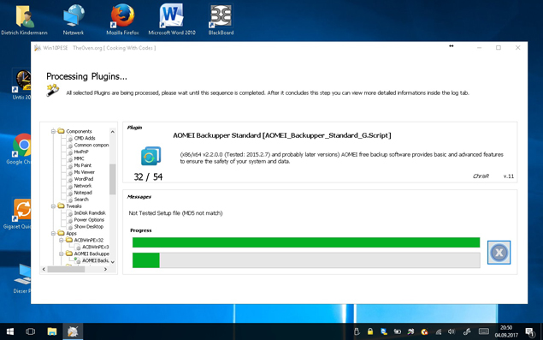543x340 pixels.
Task: Select WordPad tree entry
Action: [x=84, y=179]
